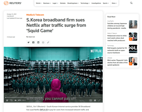
Task: Open the Media & Telecom category link
Action: pos(35,15)
